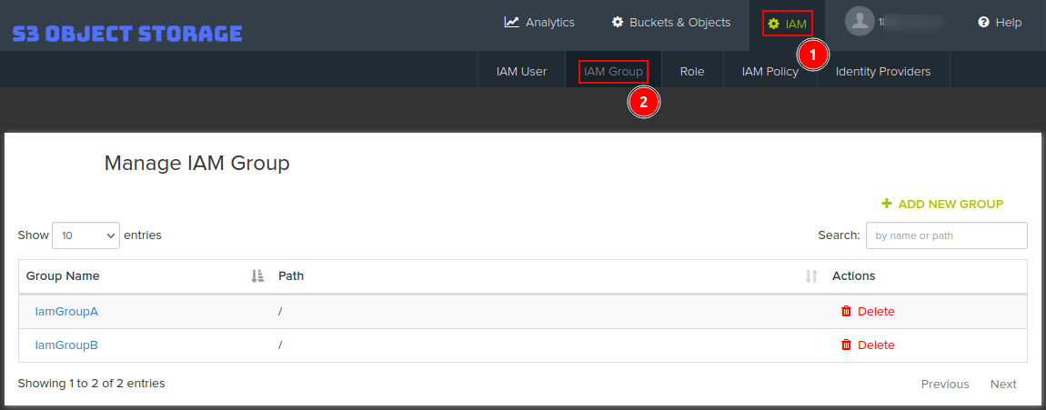Select the Identity Providers tab
Viewport: 1046px width, 410px height.
[882, 71]
